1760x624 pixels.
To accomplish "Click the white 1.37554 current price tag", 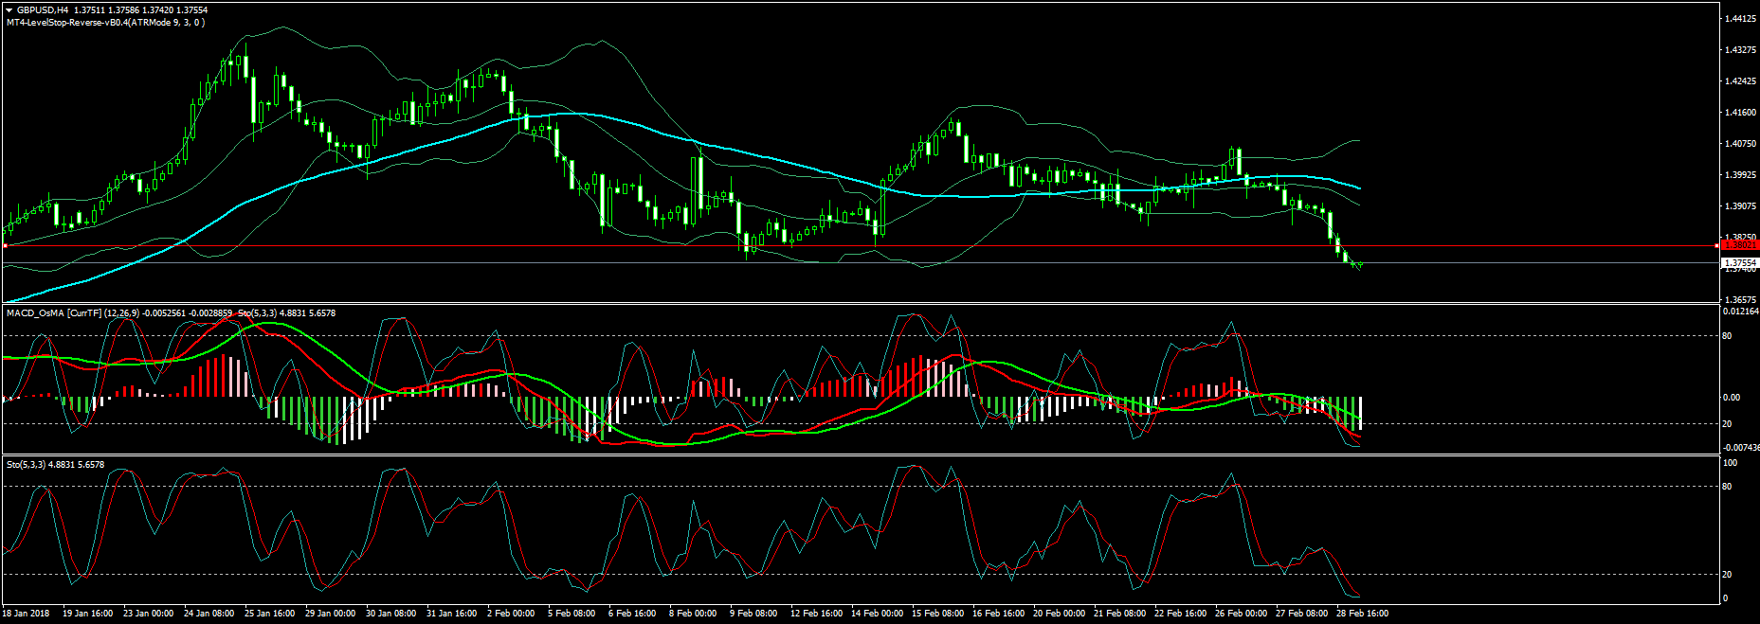I will click(x=1740, y=262).
